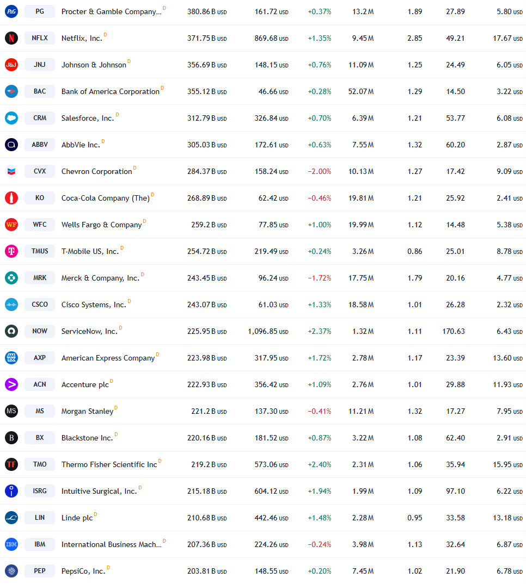Click the Netflix red N logo
Screen dimensions: 526x584
[11, 38]
